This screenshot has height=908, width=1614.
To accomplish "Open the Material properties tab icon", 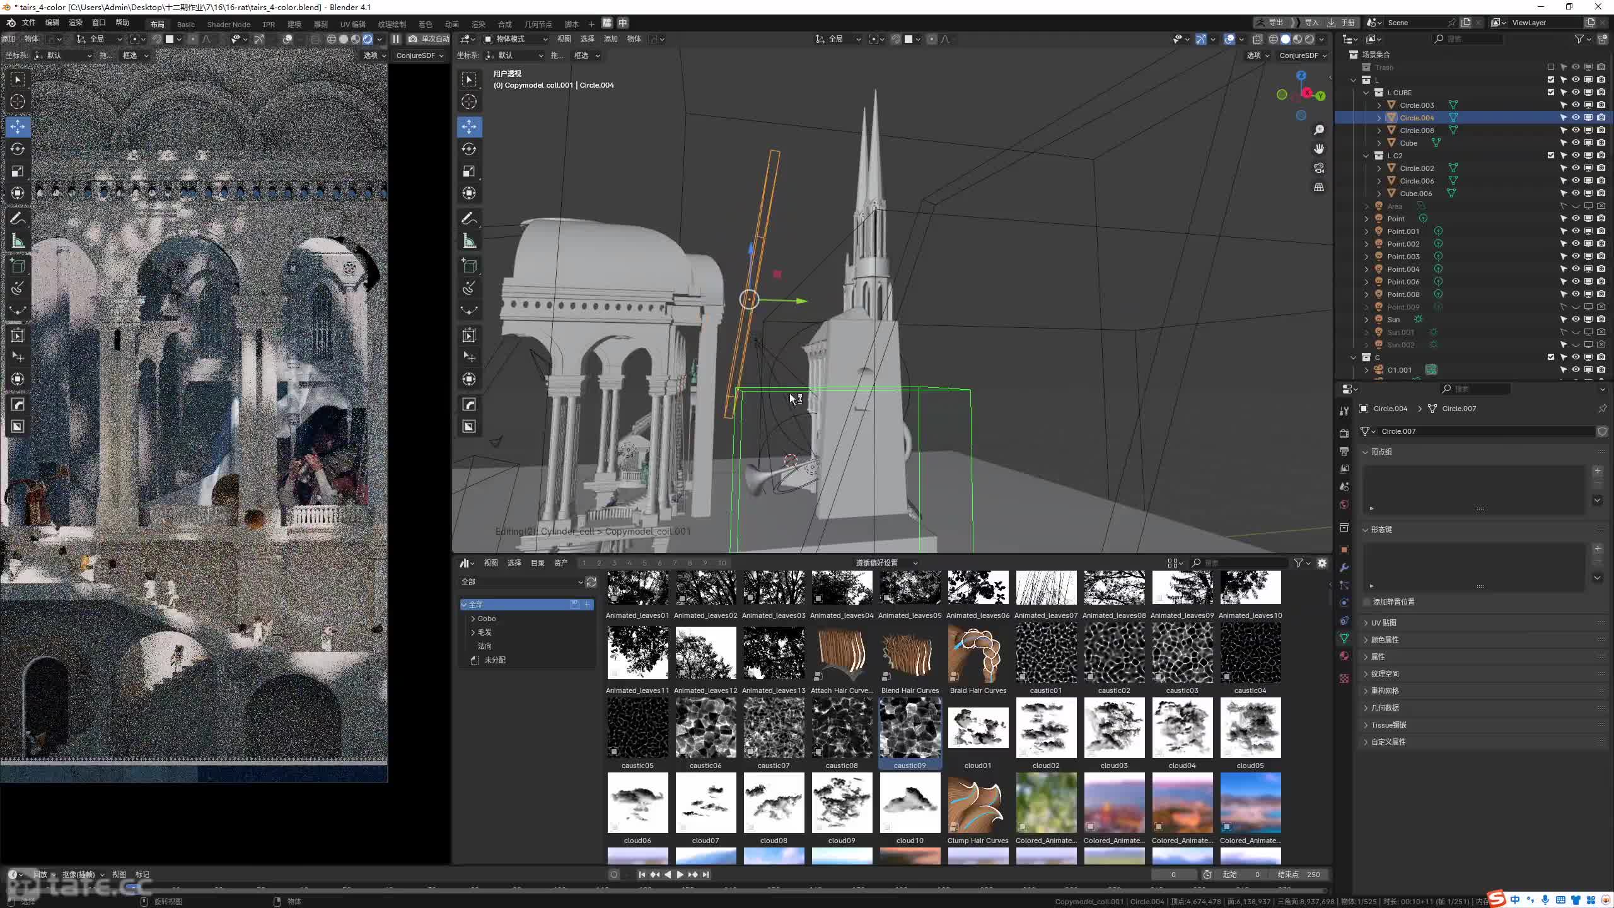I will (1344, 656).
